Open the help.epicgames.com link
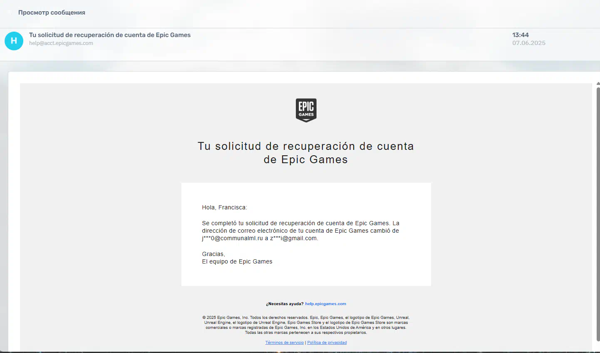600x353 pixels. pyautogui.click(x=325, y=304)
